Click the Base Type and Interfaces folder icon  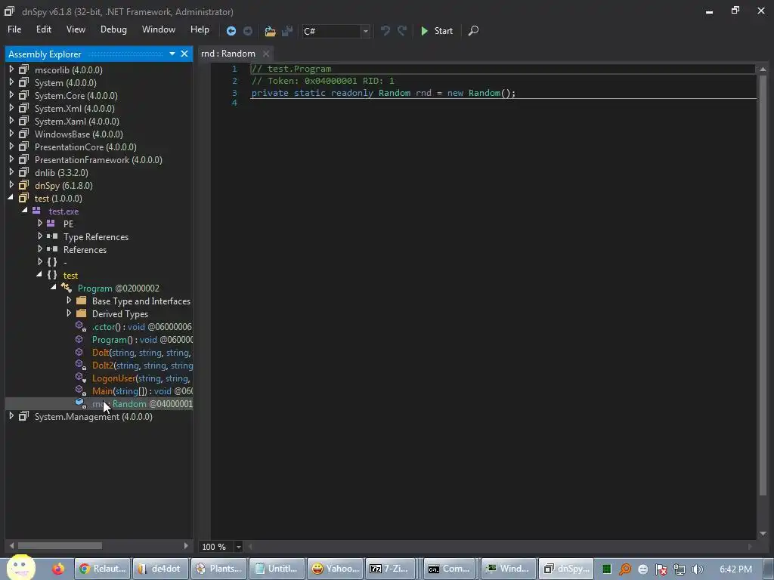click(82, 301)
